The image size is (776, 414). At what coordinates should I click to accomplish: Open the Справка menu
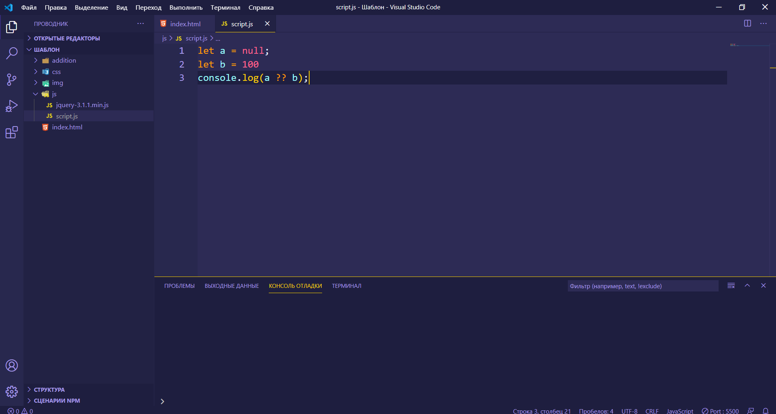click(261, 7)
